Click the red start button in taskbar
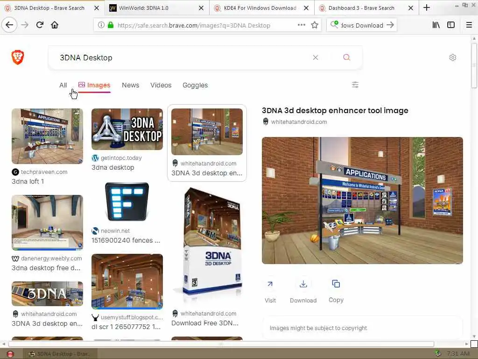This screenshot has width=478, height=359. point(10,354)
